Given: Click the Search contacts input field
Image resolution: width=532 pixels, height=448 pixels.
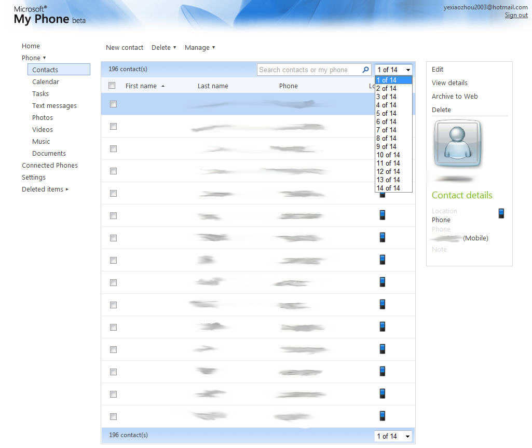Looking at the screenshot, I should 309,70.
